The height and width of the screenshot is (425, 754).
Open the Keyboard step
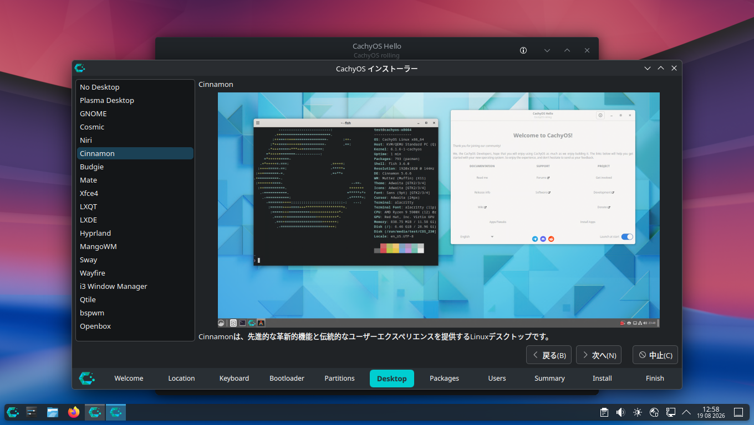pos(234,379)
